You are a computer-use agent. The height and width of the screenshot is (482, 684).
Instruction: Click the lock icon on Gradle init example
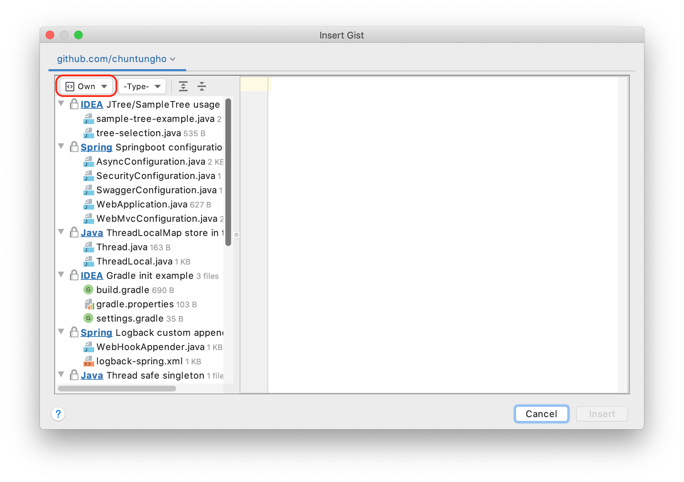(74, 275)
